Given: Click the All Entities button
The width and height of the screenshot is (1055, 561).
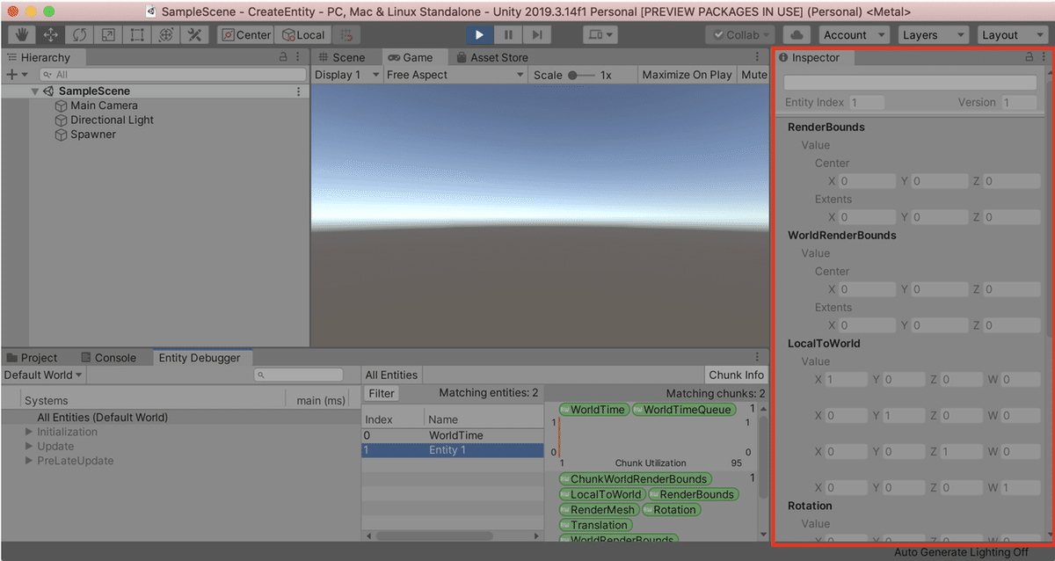Looking at the screenshot, I should coord(392,375).
